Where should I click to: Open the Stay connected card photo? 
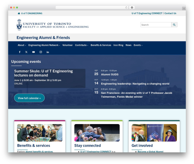(97, 133)
